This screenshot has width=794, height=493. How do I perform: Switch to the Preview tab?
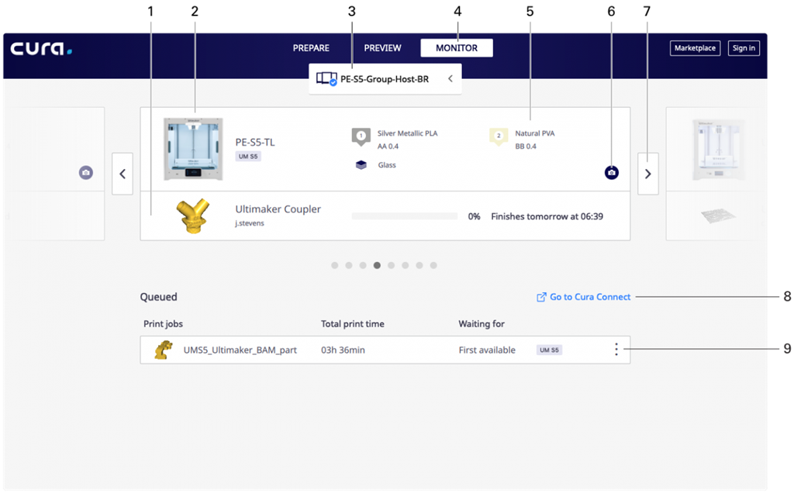tap(382, 48)
